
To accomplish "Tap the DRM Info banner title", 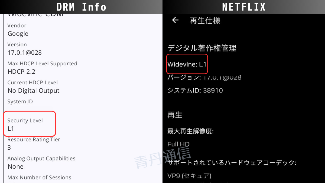I will [x=81, y=7].
